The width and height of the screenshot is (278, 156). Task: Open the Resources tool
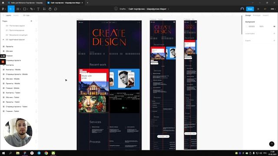44,9
